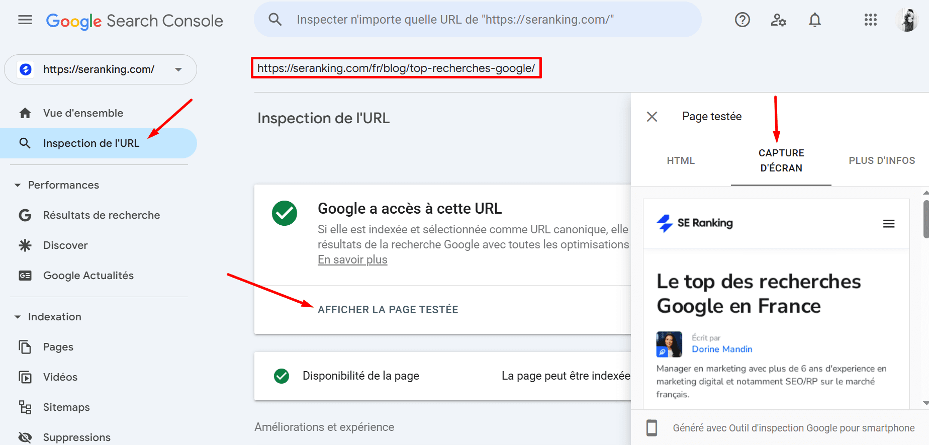Image resolution: width=929 pixels, height=445 pixels.
Task: Select the CAPTURE D'ÉCRAN tab
Action: click(x=781, y=160)
